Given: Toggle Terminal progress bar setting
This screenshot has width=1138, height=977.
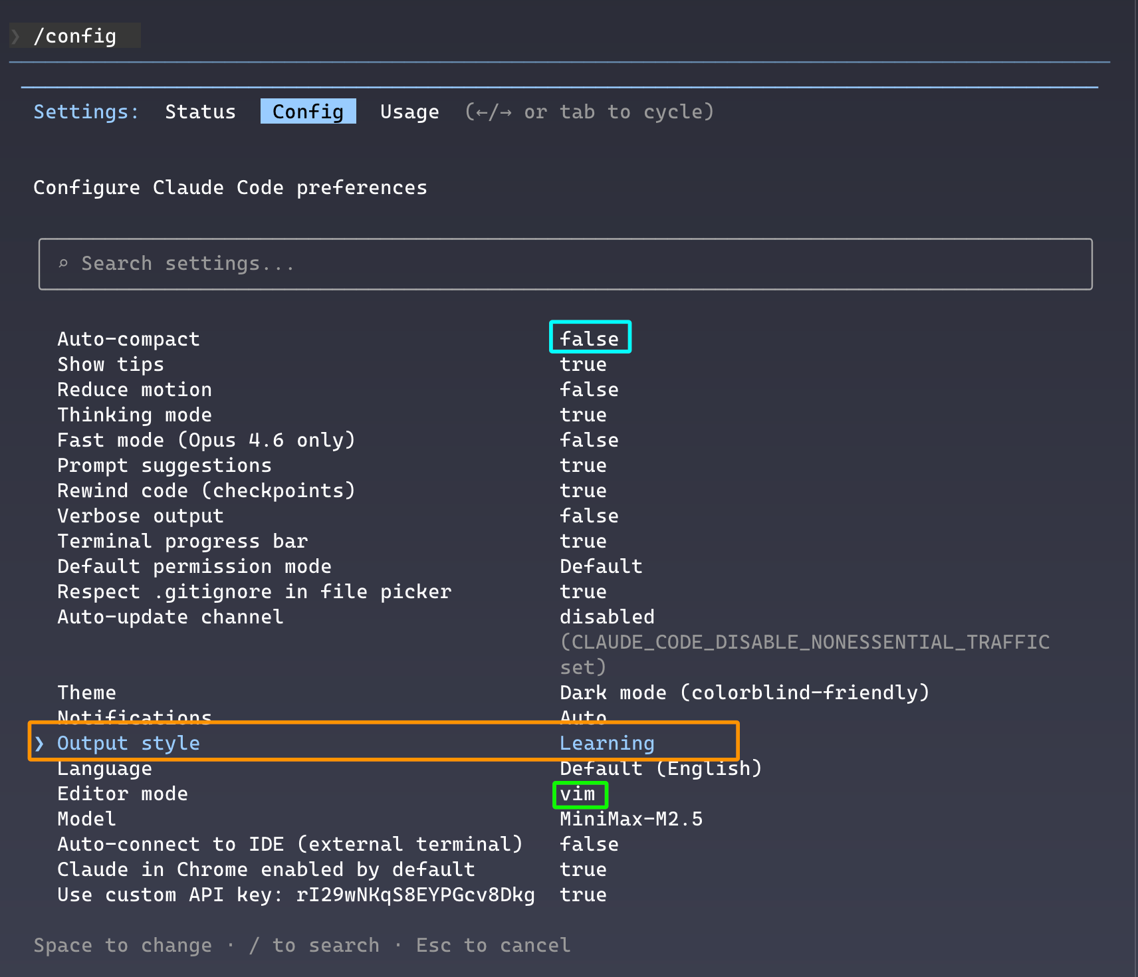Looking at the screenshot, I should click(x=583, y=541).
